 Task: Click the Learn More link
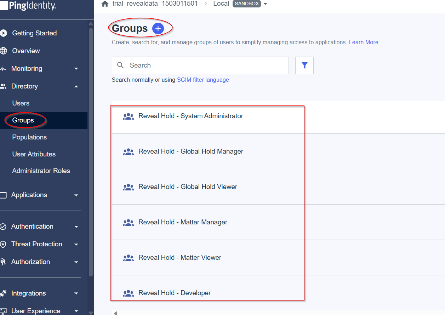(x=364, y=42)
